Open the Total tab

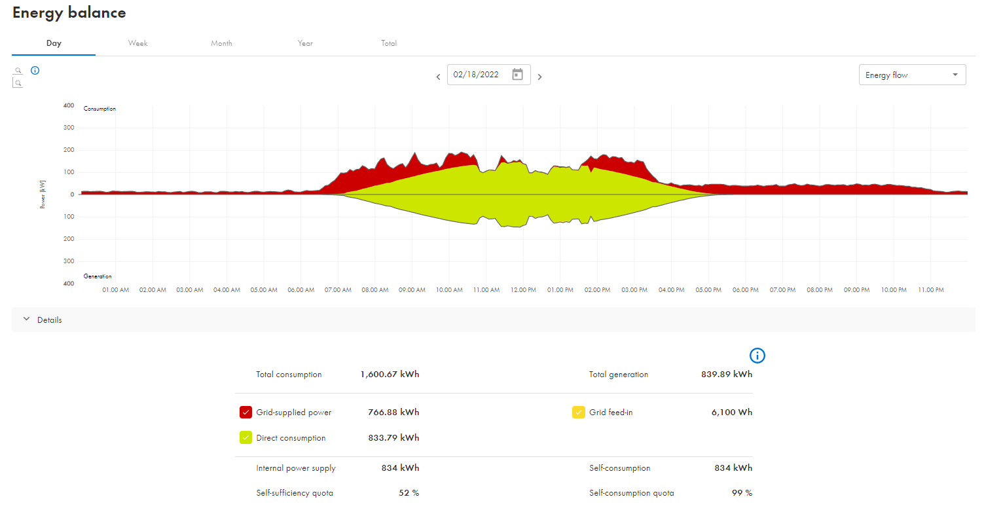point(389,43)
